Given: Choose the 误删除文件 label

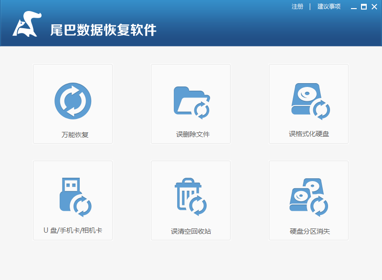Looking at the screenshot, I should (192, 134).
